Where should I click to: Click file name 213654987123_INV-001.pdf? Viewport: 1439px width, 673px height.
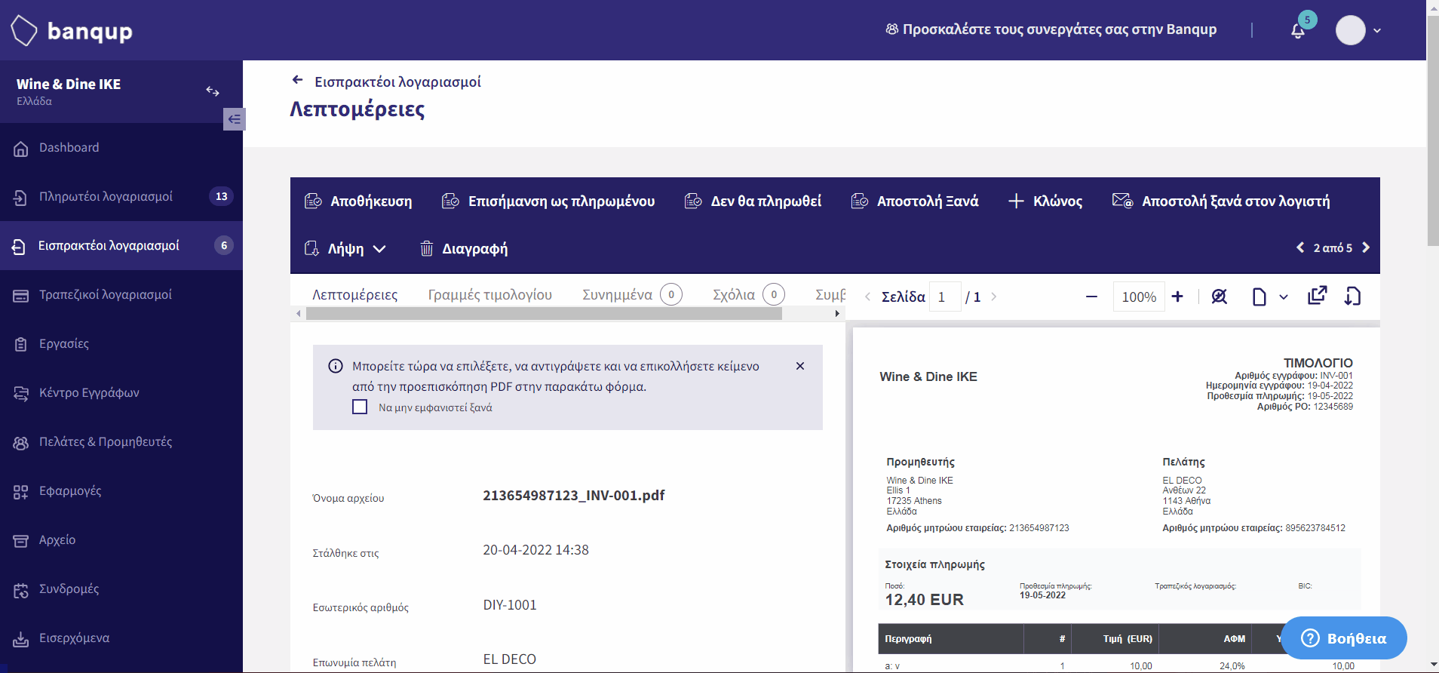pos(574,496)
